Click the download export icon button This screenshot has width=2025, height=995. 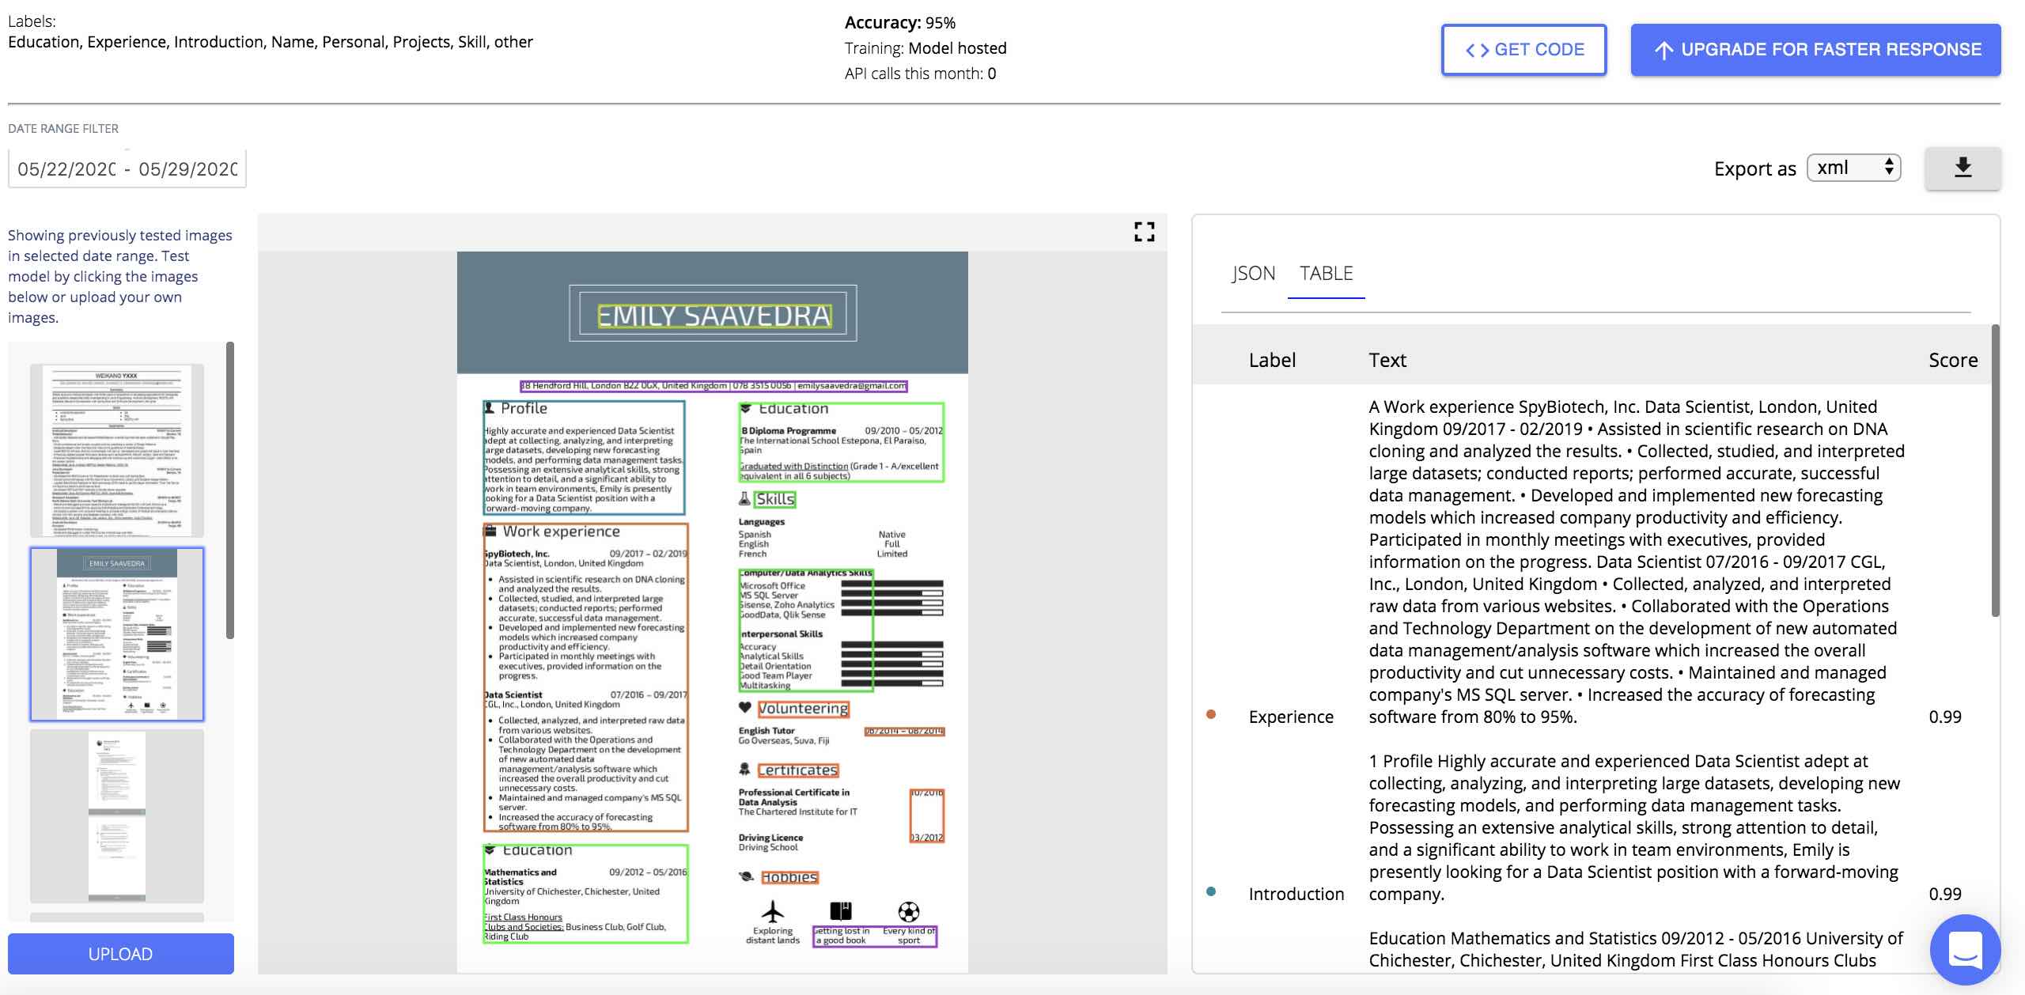(1963, 168)
